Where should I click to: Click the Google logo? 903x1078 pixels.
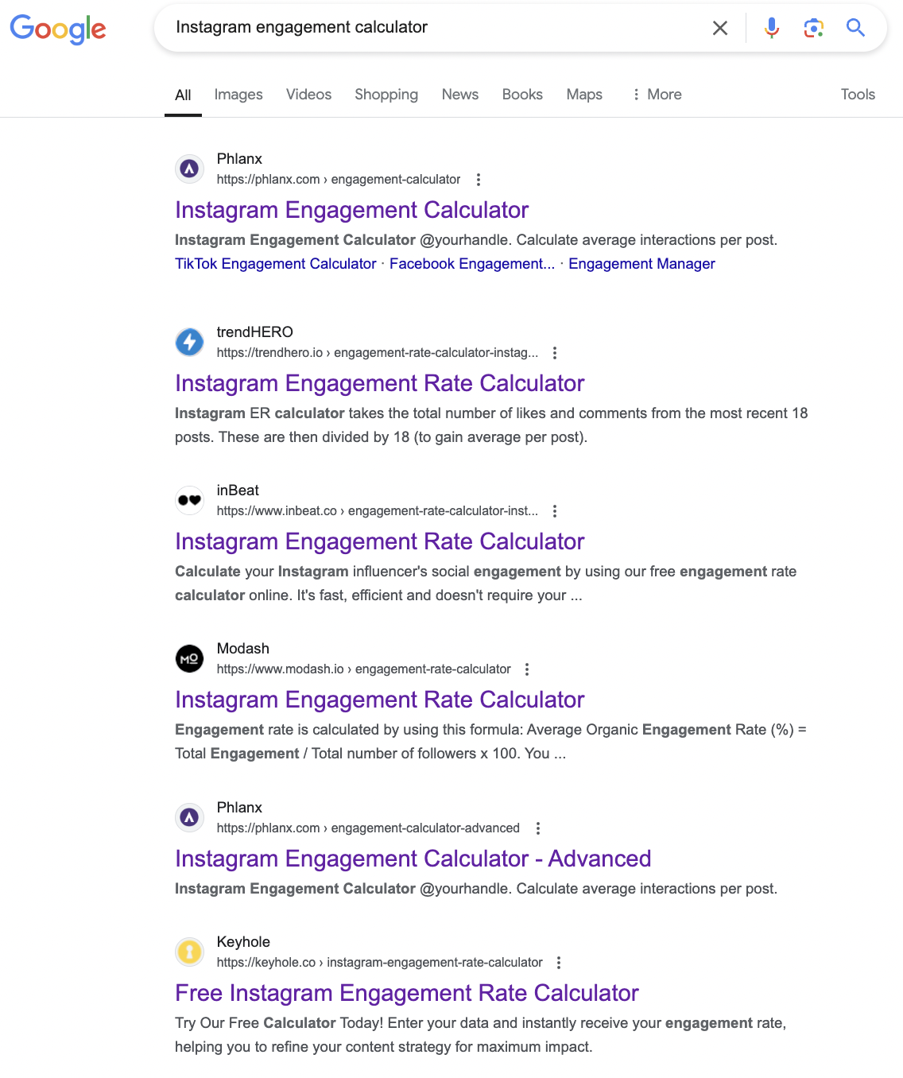click(x=58, y=29)
